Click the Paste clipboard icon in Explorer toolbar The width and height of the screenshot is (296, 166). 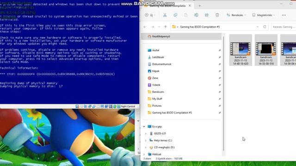pyautogui.click(x=186, y=15)
